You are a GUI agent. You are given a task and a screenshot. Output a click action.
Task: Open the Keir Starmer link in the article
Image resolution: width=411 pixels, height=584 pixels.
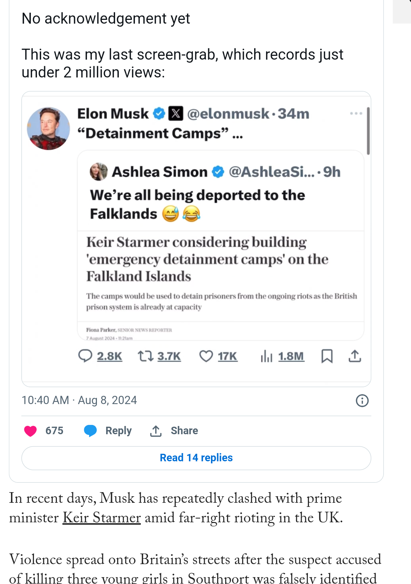coord(102,518)
